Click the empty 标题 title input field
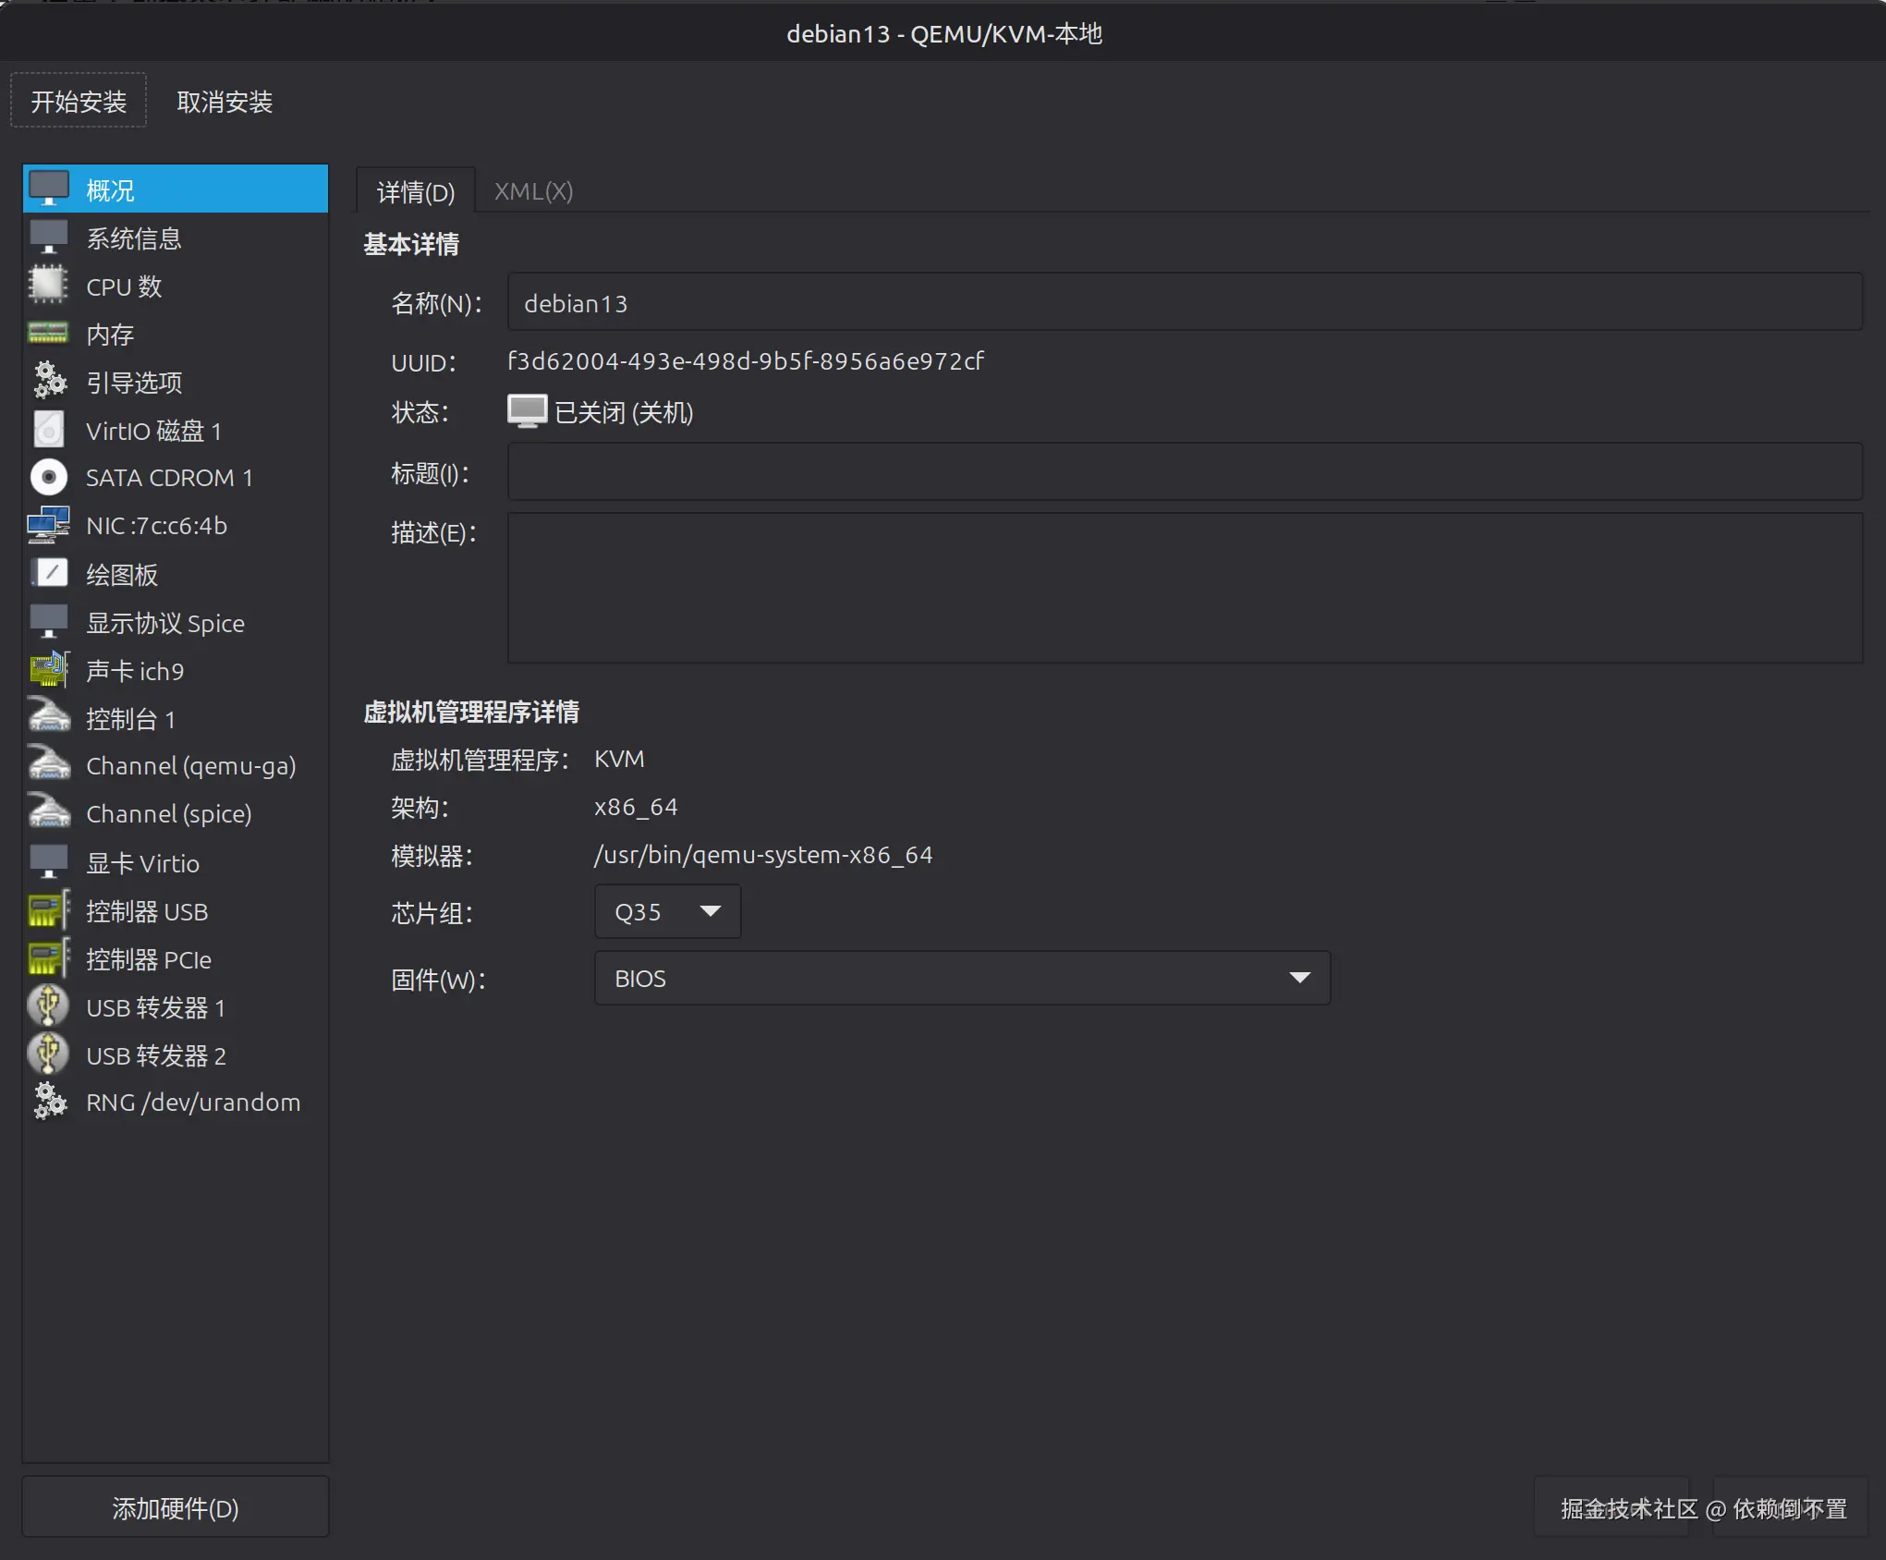Image resolution: width=1886 pixels, height=1560 pixels. coord(1183,472)
